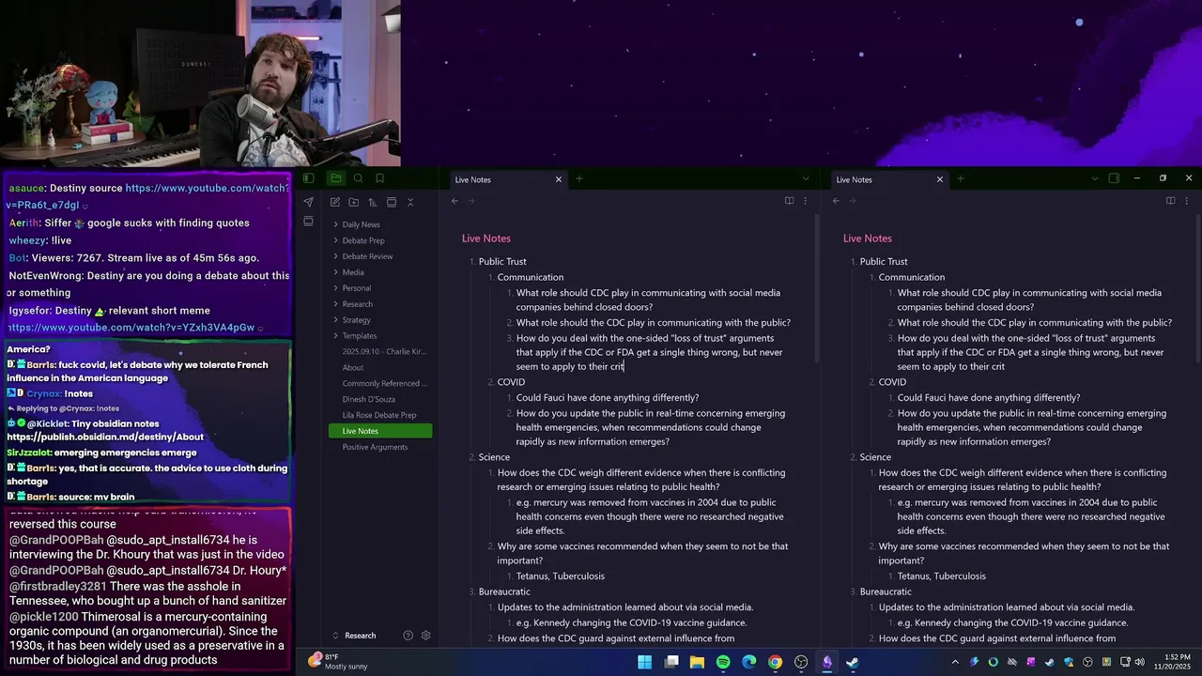Image resolution: width=1202 pixels, height=676 pixels.
Task: Open the Search icon in sidebar
Action: [358, 178]
